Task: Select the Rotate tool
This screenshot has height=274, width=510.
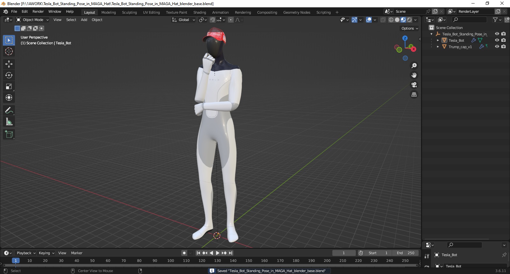Action: tap(9, 75)
